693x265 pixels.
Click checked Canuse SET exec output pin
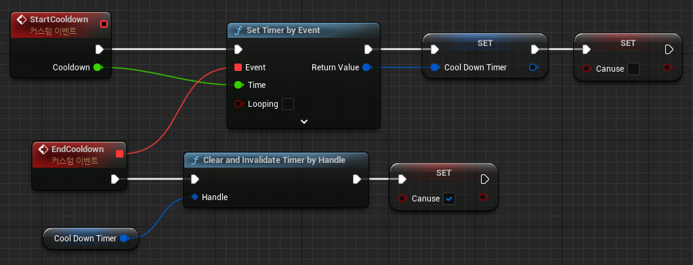pos(485,179)
